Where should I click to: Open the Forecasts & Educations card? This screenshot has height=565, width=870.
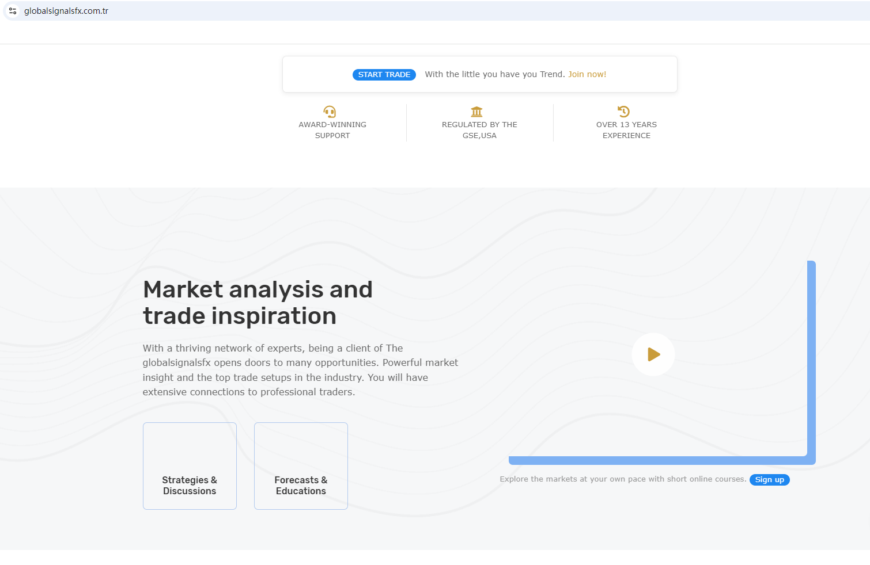pyautogui.click(x=301, y=465)
